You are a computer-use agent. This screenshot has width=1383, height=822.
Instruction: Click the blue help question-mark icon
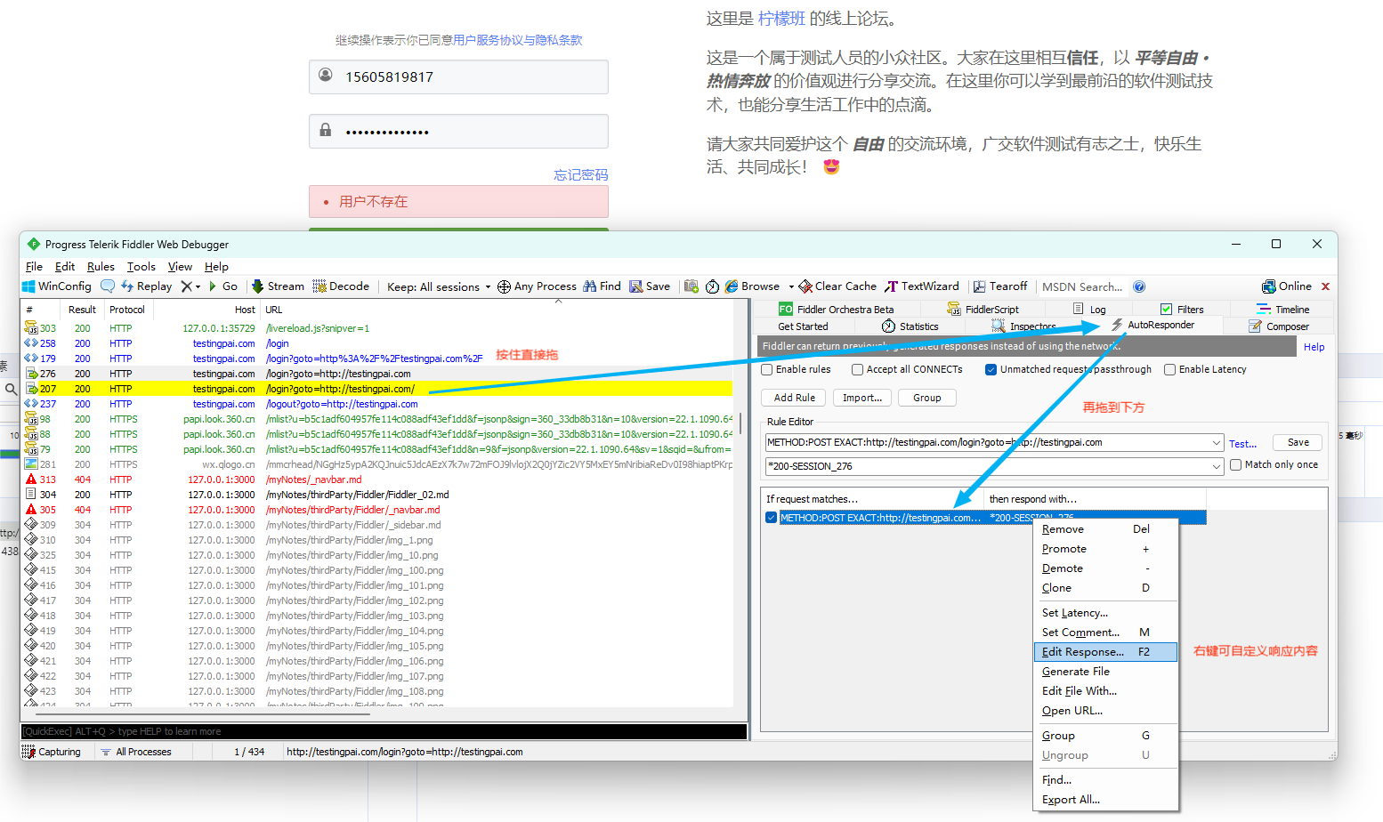(x=1139, y=286)
